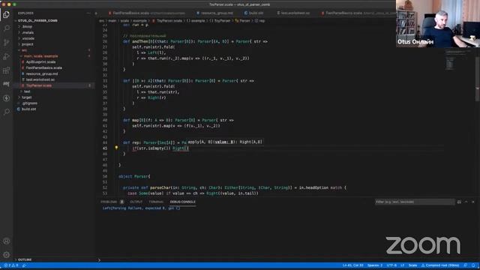Viewport: 480px width, 270px height.
Task: Click UTF-8 encoding in status bar
Action: click(x=391, y=265)
